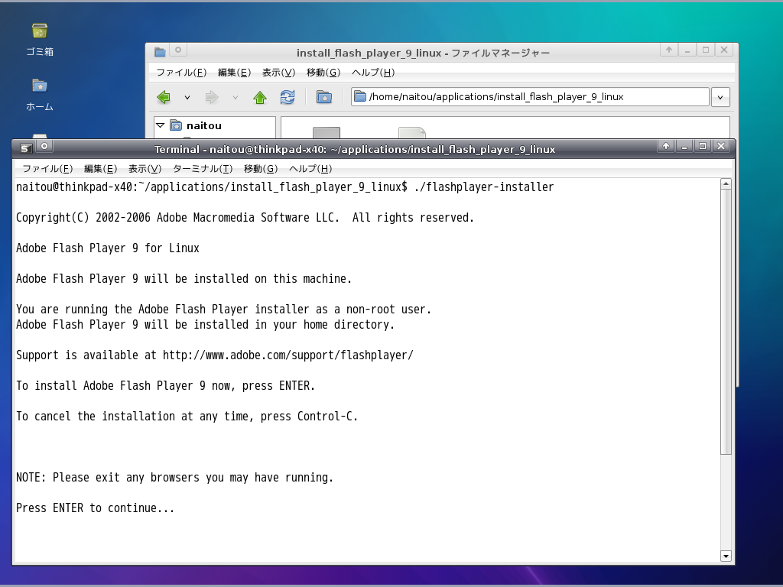The image size is (783, 587).
Task: Click the Terminal window menu icon in titlebar
Action: [26, 148]
